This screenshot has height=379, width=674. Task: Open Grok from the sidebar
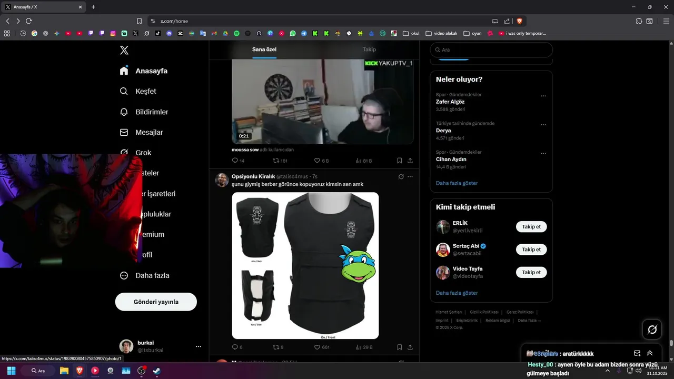(x=136, y=153)
